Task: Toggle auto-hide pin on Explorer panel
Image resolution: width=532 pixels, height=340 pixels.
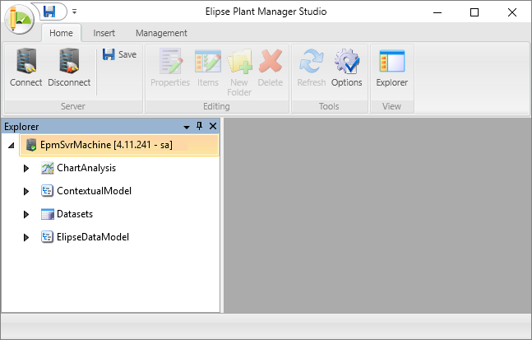Action: (x=199, y=126)
